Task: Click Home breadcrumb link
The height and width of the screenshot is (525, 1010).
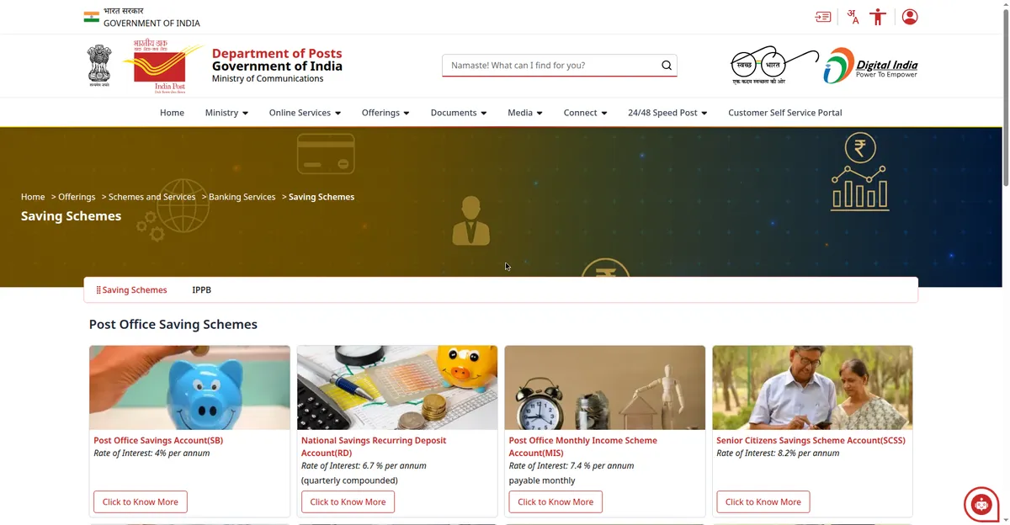Action: click(x=33, y=197)
